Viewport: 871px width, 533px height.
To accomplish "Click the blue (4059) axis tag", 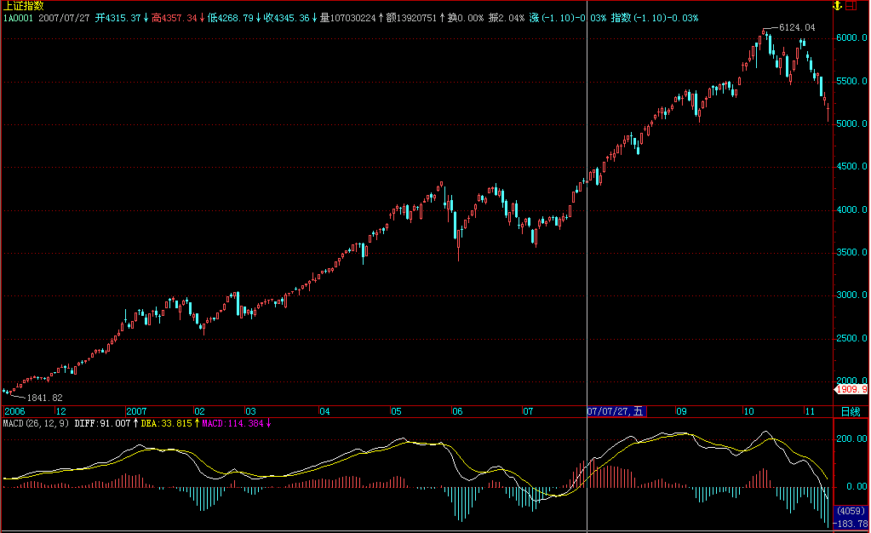I will coord(851,511).
